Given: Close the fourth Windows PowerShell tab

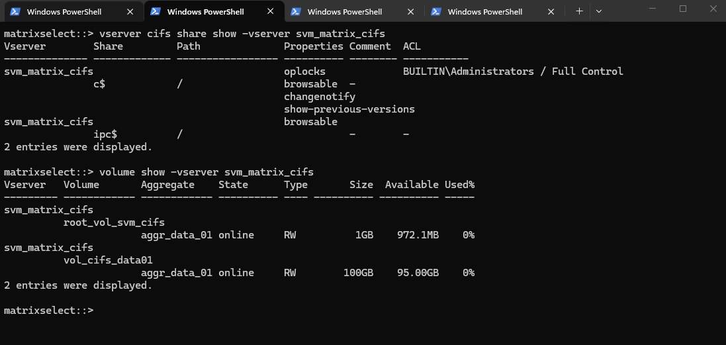Looking at the screenshot, I should [551, 11].
